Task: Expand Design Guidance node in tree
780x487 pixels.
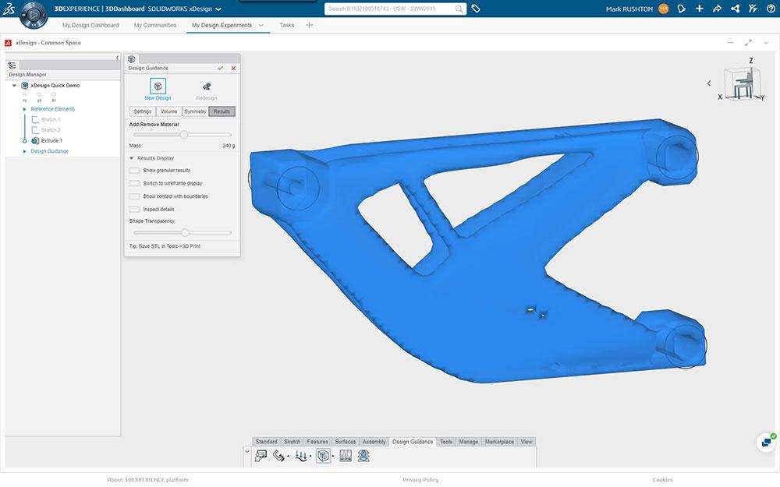Action: point(25,151)
